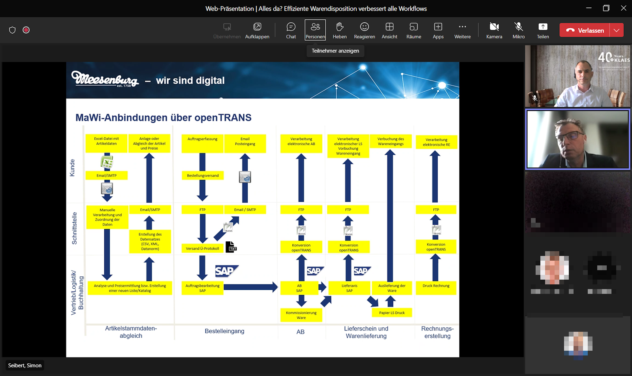Open the Chat panel
Viewport: 632px width, 376px height.
tap(291, 30)
